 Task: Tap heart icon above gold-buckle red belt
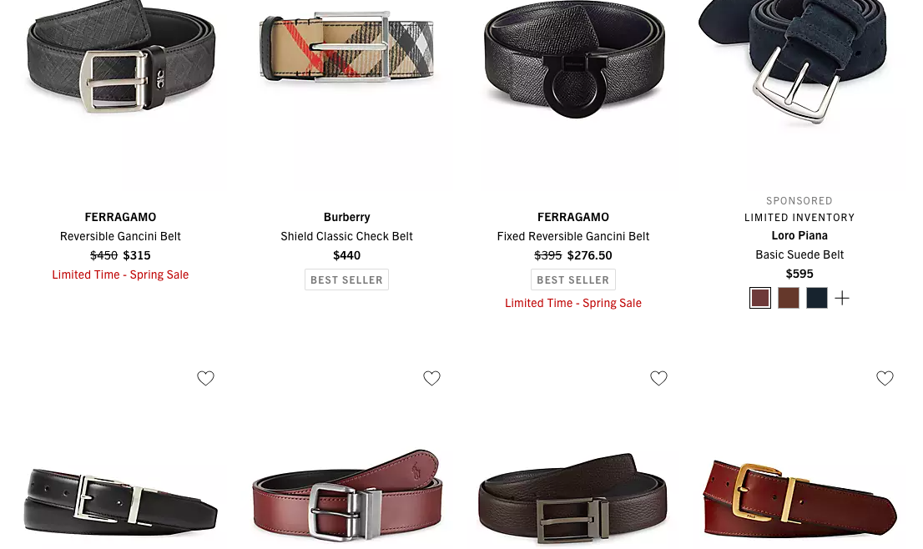pos(885,378)
